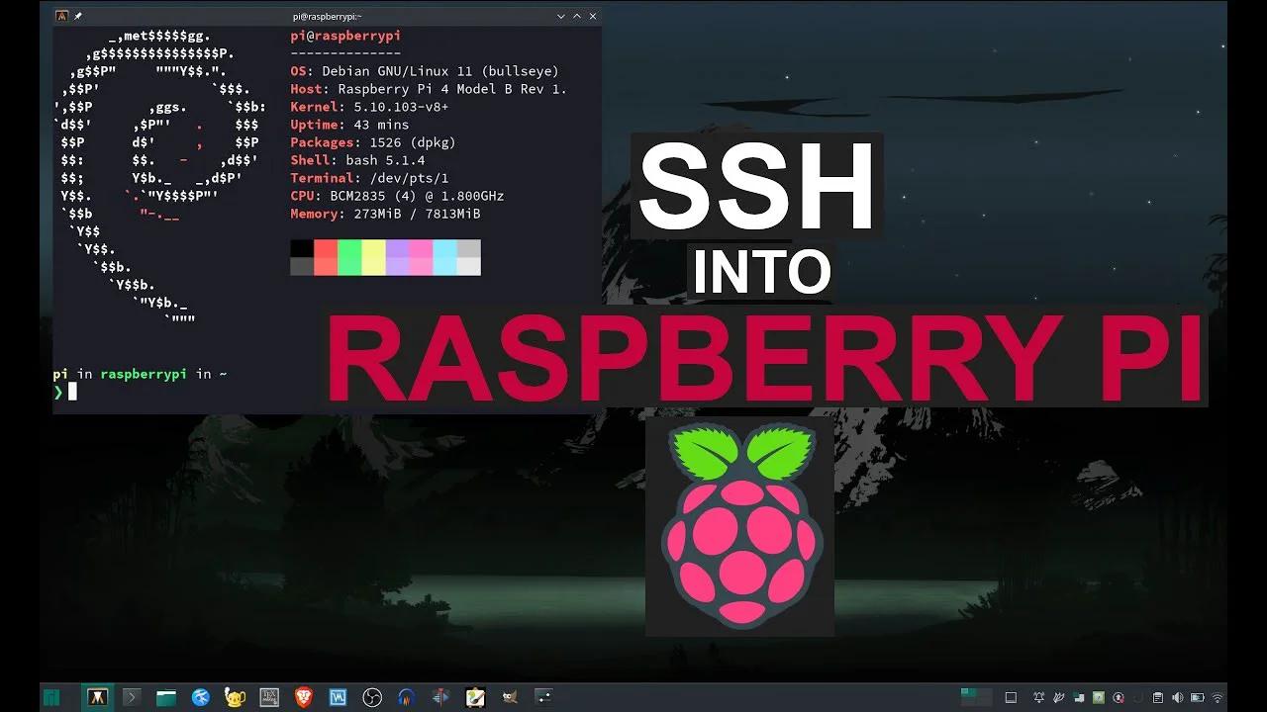Open the Wi-Fi network menu in the tray
The width and height of the screenshot is (1267, 712).
(1218, 697)
